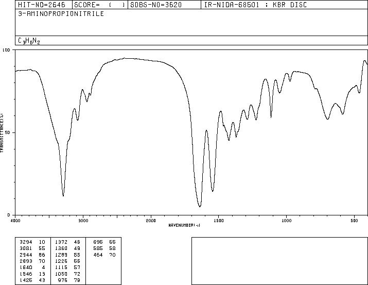The width and height of the screenshot is (368, 285).
Task: Click the deepest spectrum minimum near 1640
Action: [200, 206]
